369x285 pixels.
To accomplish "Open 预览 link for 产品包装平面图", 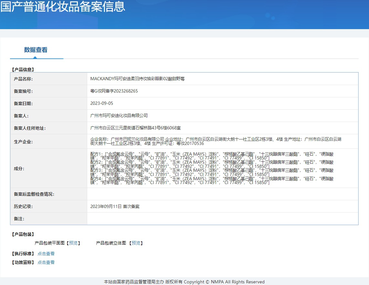I will [x=73, y=243].
